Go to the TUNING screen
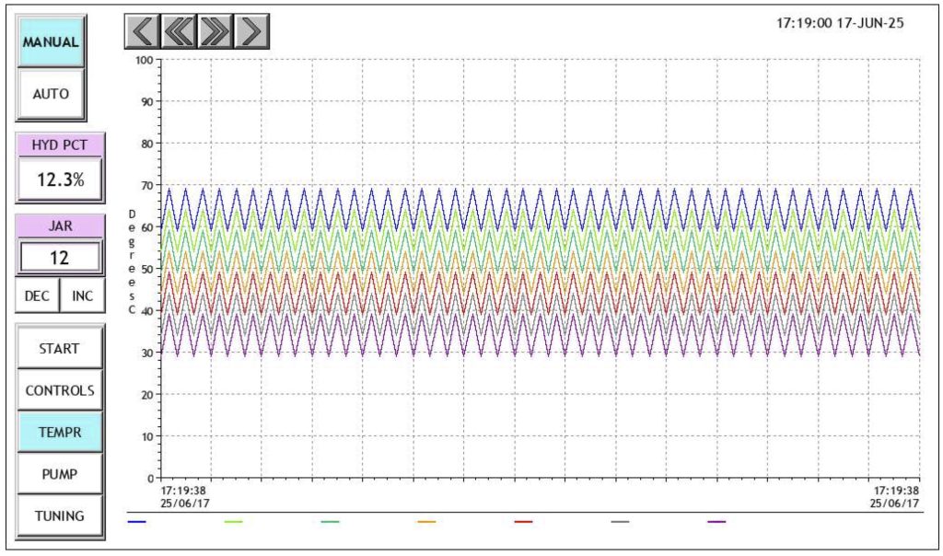 click(60, 516)
